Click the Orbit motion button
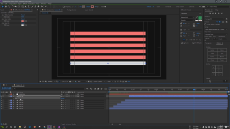 coord(212,53)
